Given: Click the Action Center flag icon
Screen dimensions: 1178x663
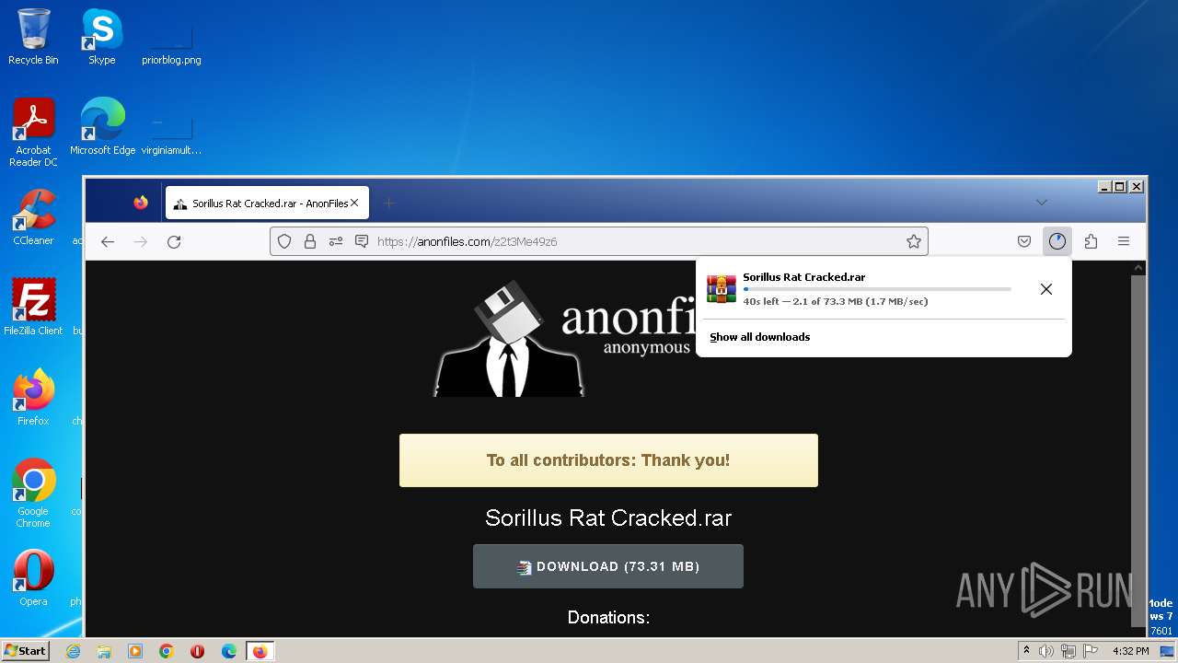Looking at the screenshot, I should tap(1089, 651).
